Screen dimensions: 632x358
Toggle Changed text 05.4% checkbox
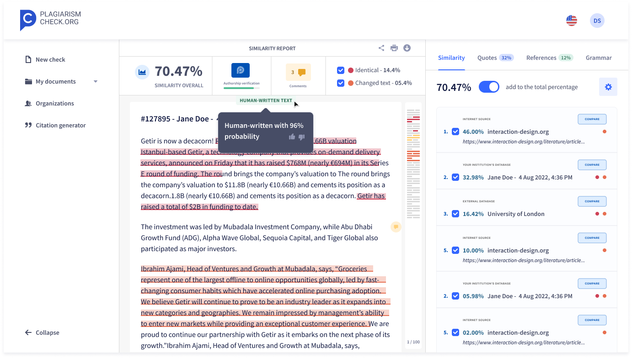(340, 83)
